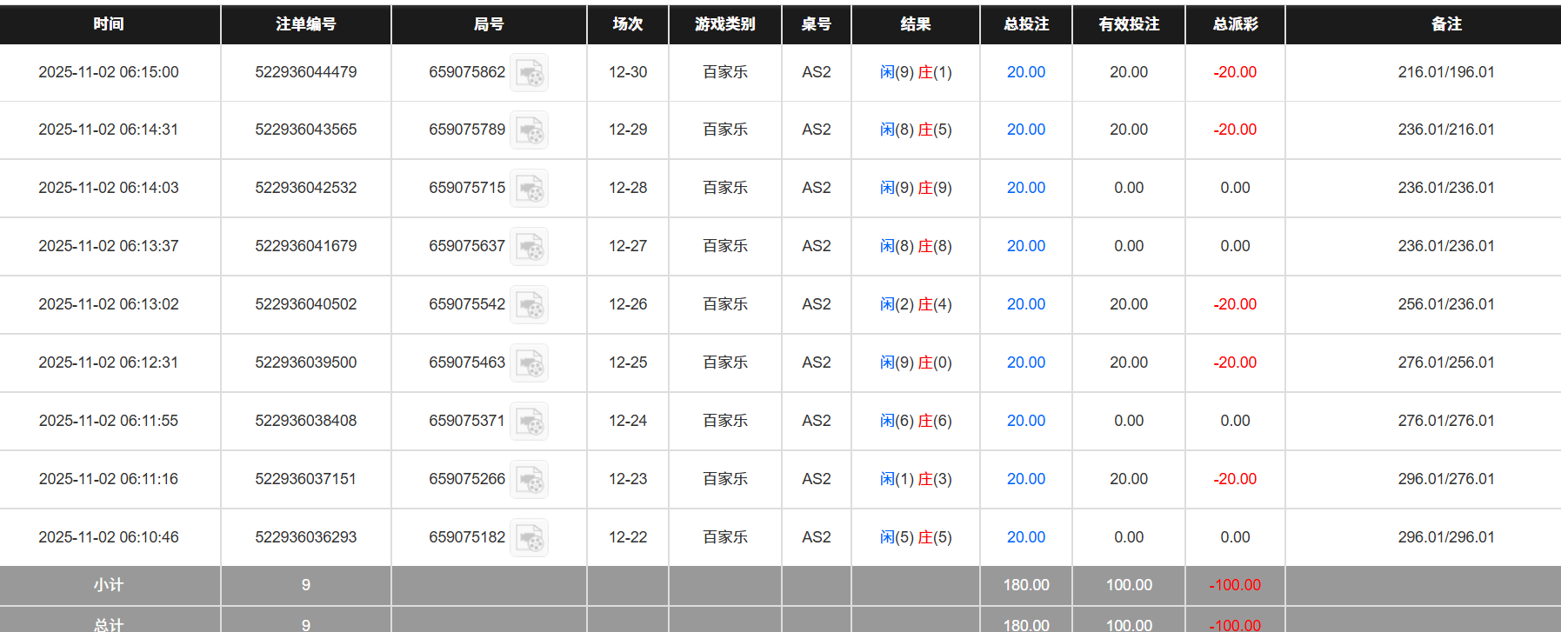
Task: Click the blue 20.00 bet for order 522936044479
Action: pos(1025,72)
